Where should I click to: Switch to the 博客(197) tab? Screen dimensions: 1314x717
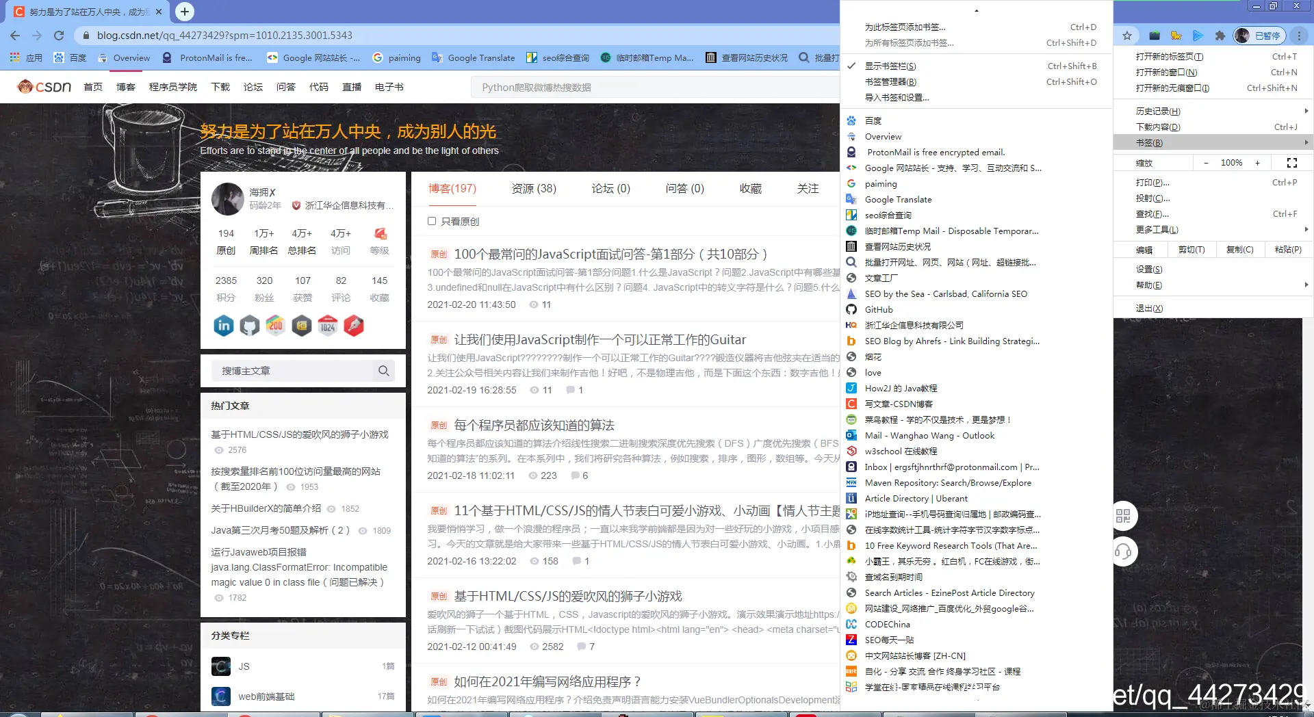(x=452, y=189)
